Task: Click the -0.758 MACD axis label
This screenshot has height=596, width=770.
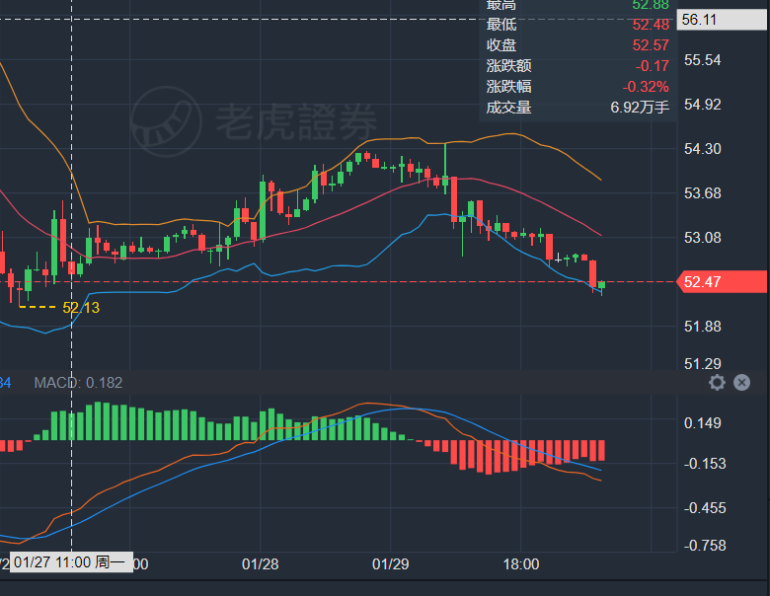Action: (705, 545)
